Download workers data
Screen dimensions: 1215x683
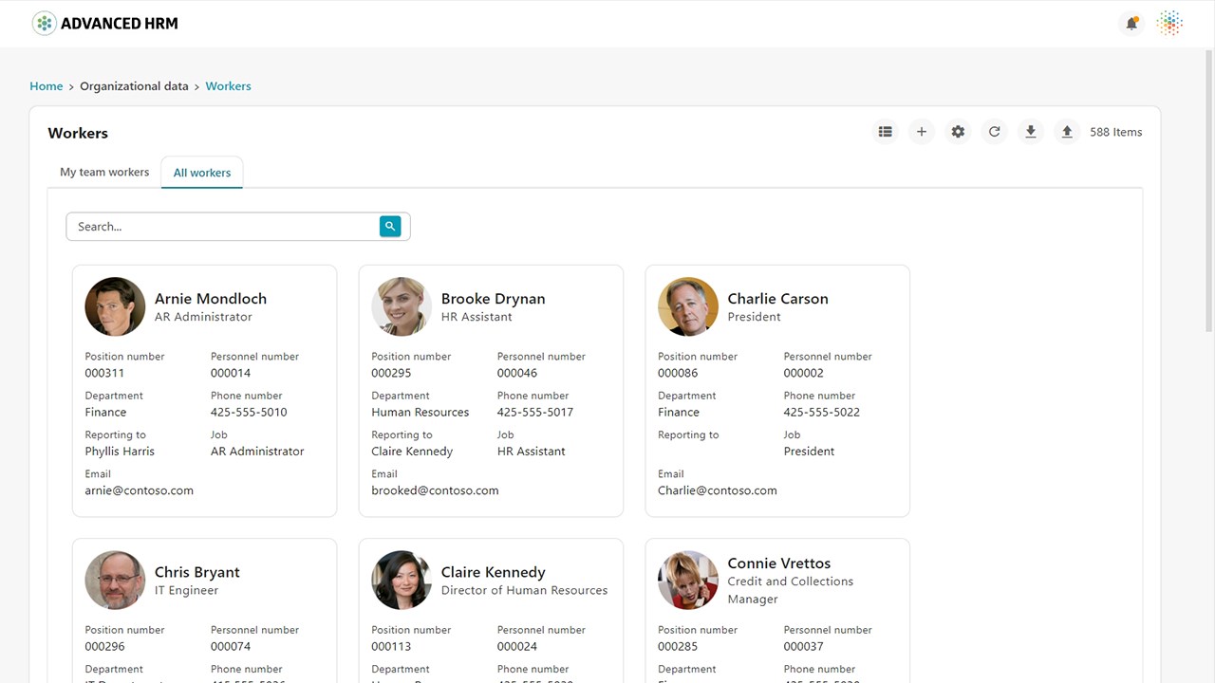[1030, 132]
